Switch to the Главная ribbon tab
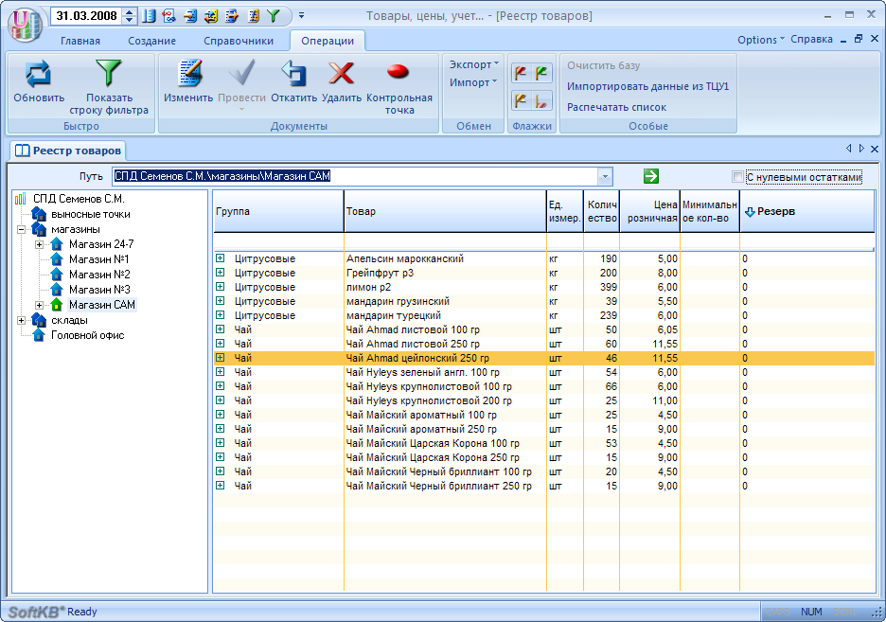The image size is (886, 622). pyautogui.click(x=80, y=41)
